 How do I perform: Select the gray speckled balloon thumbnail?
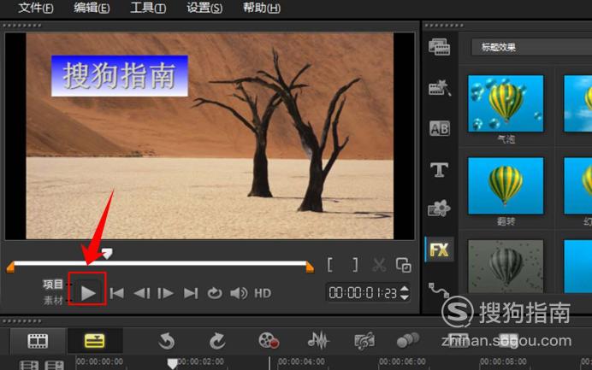pos(506,267)
